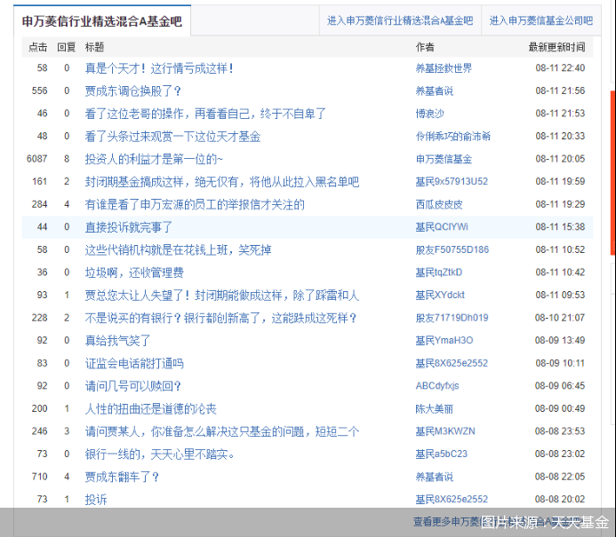The image size is (616, 537).
Task: Open author profile 基民9x57913U52
Action: [452, 182]
